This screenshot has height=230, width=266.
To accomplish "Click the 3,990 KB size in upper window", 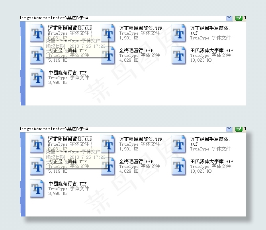I will coord(58,82).
